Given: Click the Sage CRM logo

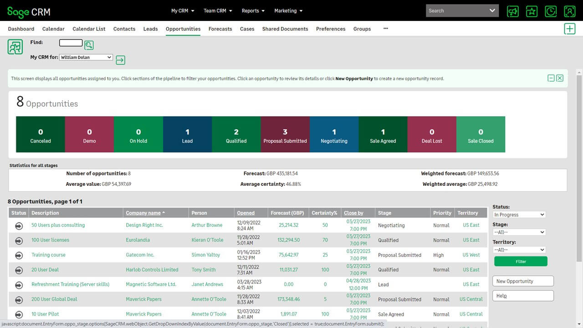Looking at the screenshot, I should [x=29, y=12].
